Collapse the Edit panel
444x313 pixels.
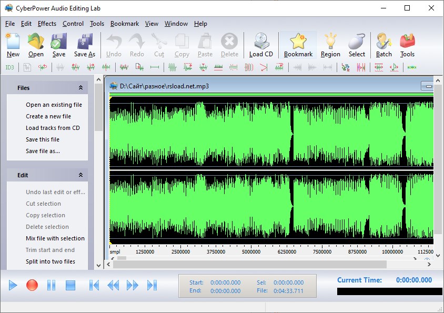pos(81,175)
